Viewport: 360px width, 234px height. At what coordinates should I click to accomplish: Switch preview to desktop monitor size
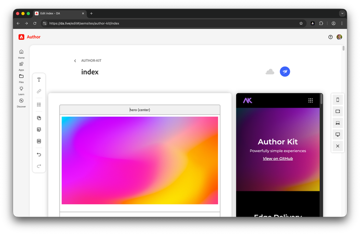point(337,134)
